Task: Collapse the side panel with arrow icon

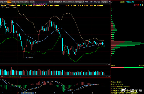Action: coord(110,2)
